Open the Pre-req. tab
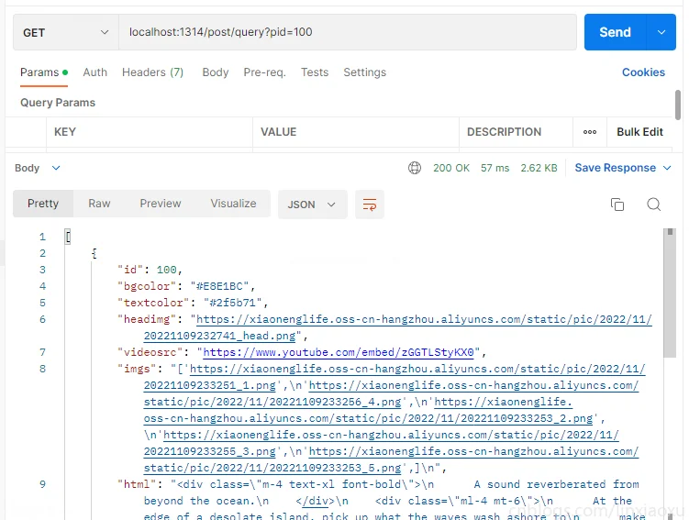 [x=264, y=72]
